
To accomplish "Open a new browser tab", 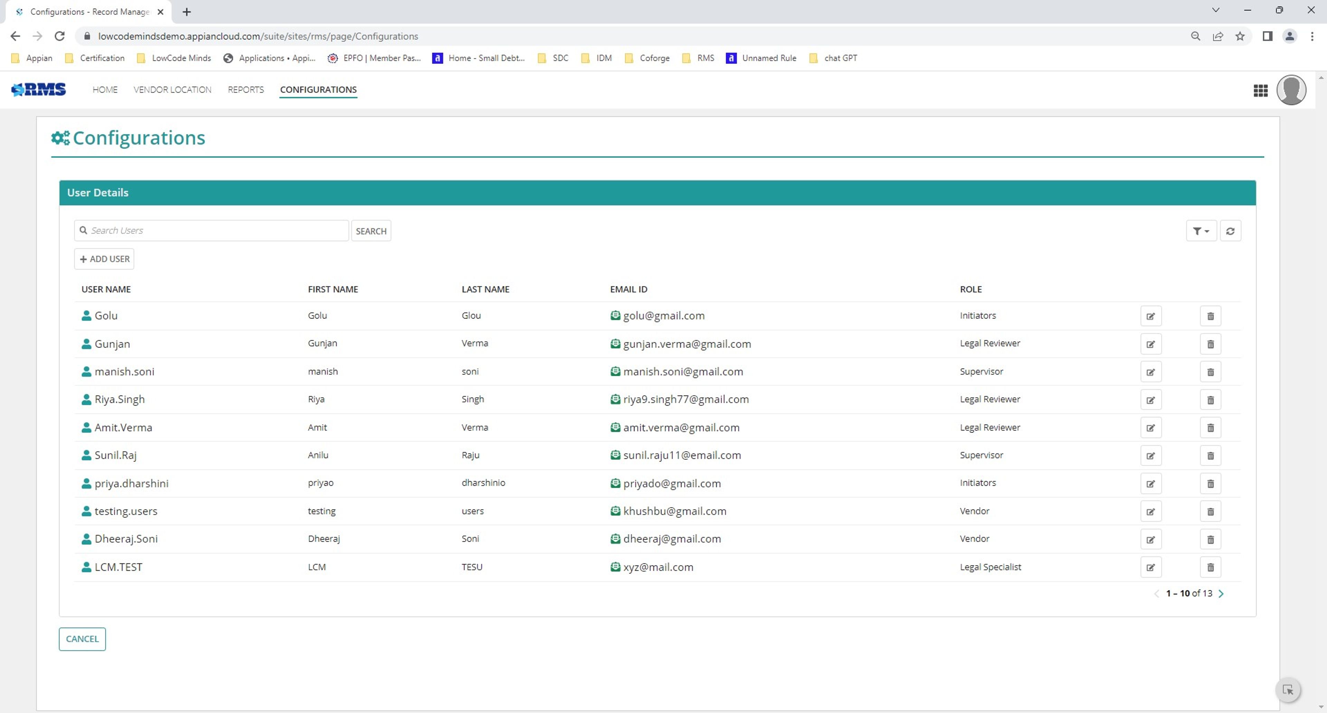I will click(187, 12).
